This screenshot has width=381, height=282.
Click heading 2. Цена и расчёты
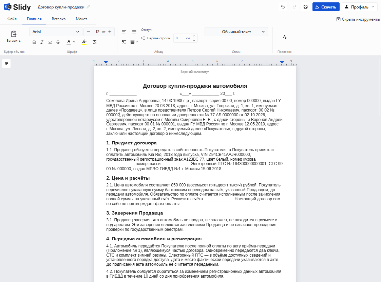128,178
